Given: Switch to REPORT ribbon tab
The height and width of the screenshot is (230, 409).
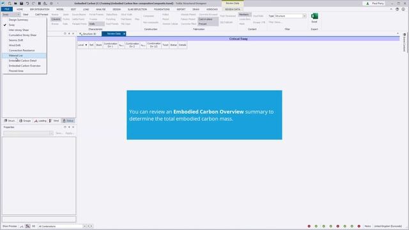Looking at the screenshot, I should 181,9.
